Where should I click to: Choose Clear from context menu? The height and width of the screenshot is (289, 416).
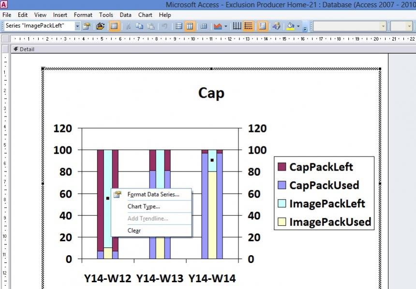tap(151, 231)
